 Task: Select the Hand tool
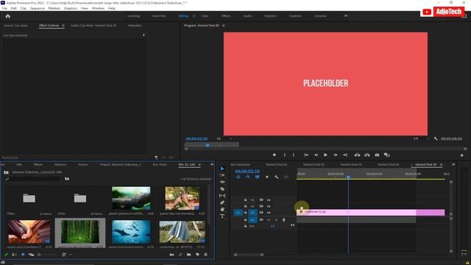(x=222, y=209)
